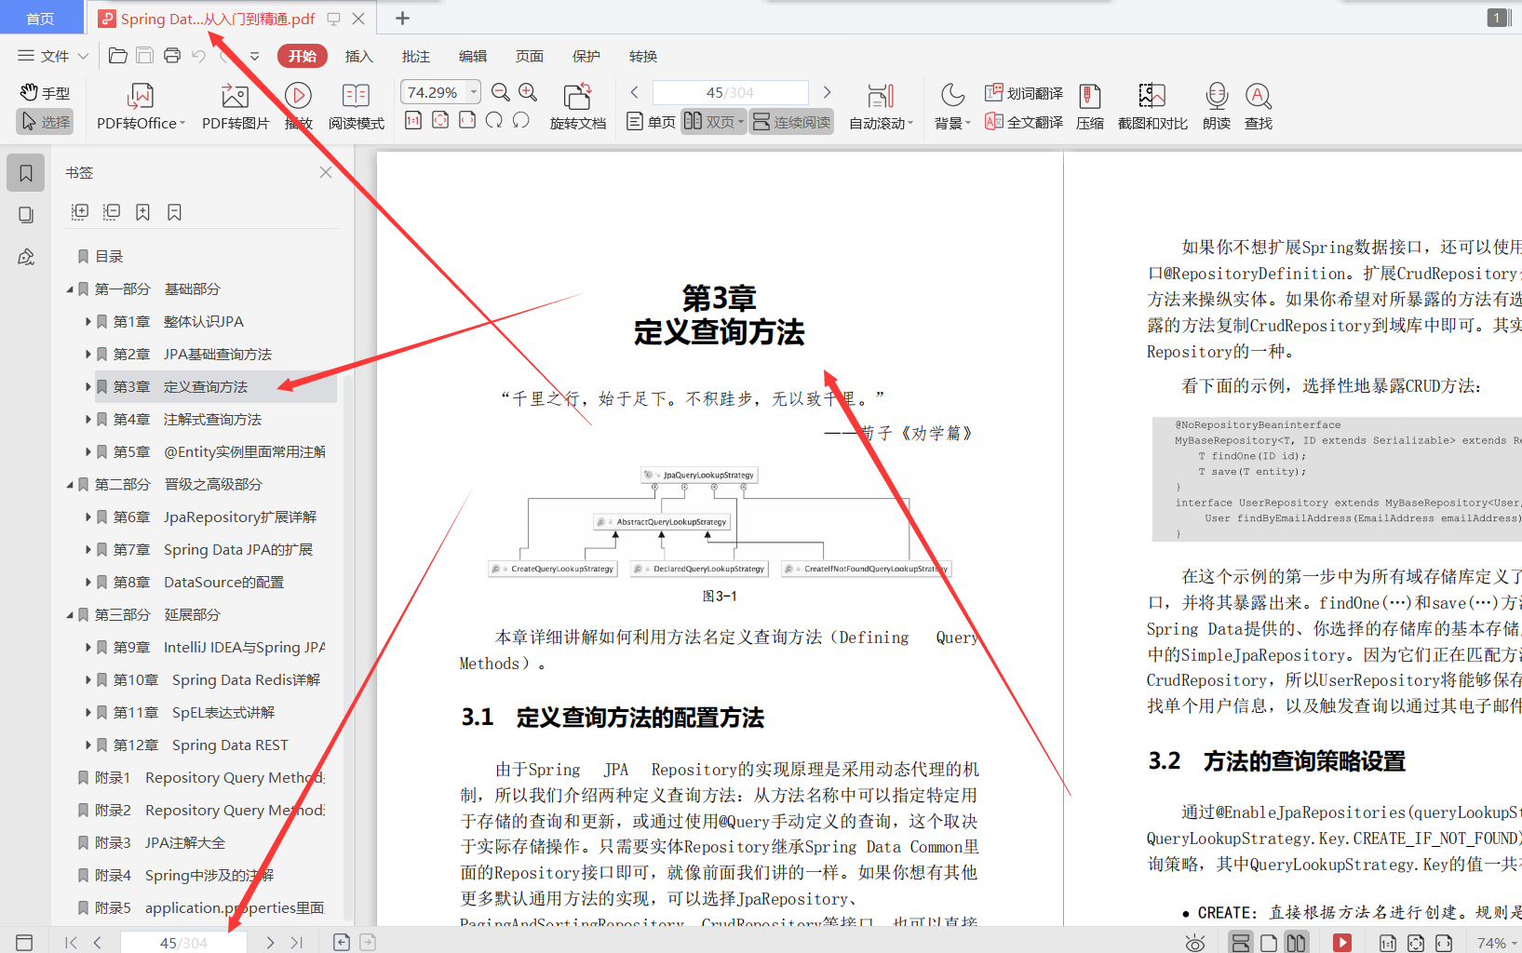
Task: Click the zoom in magnifier
Action: [x=528, y=92]
